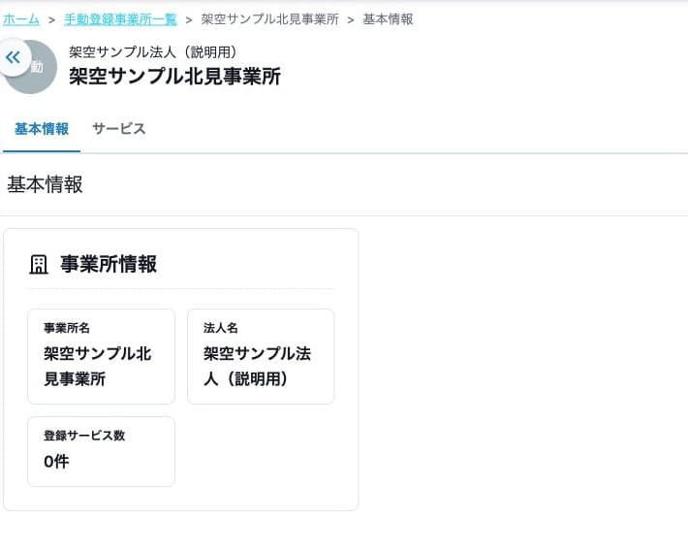Click the 事業所名 value in the card
The height and width of the screenshot is (553, 688).
[98, 367]
